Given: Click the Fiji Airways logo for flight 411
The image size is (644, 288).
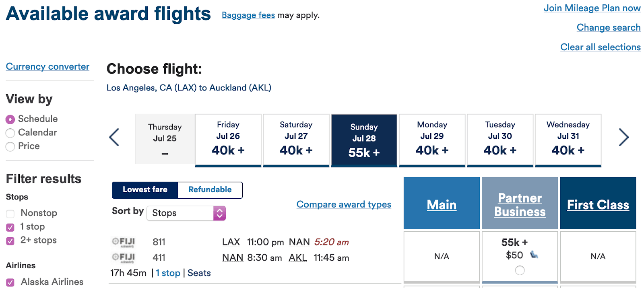Looking at the screenshot, I should tap(124, 257).
